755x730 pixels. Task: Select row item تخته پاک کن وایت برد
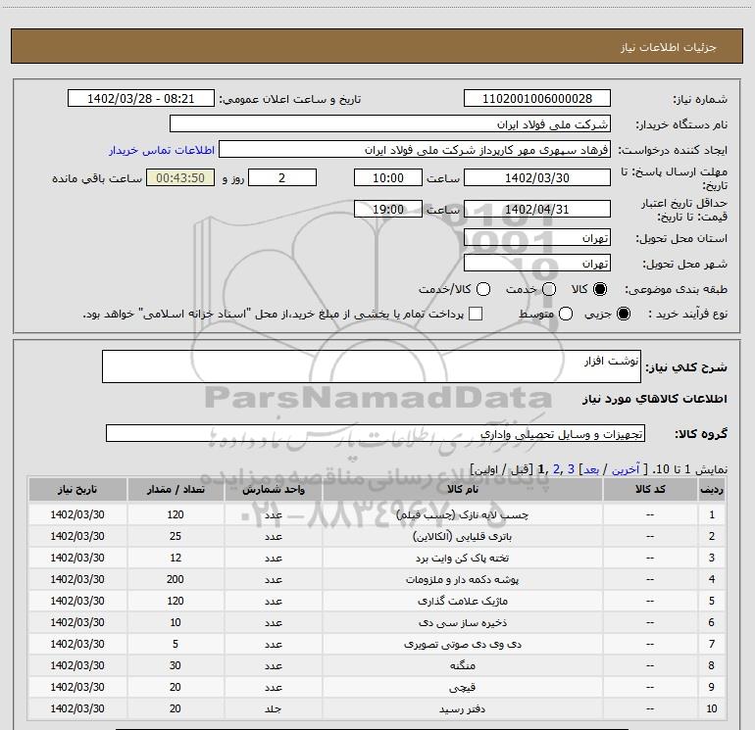pos(462,559)
